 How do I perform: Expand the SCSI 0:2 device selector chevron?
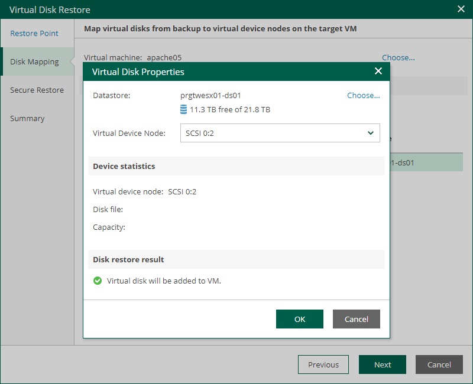[371, 133]
